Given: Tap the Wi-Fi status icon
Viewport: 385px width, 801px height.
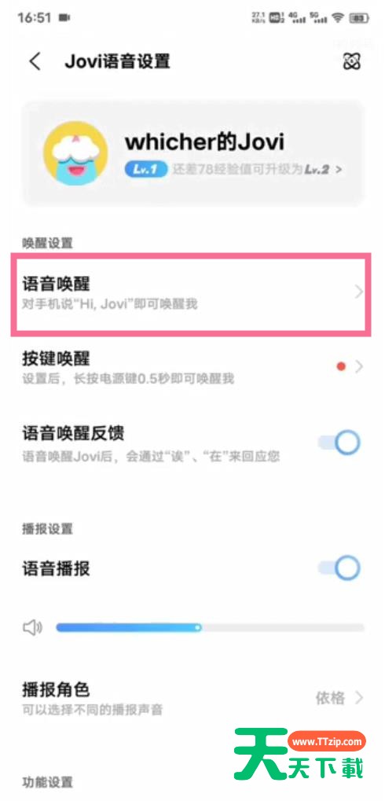Looking at the screenshot, I should (337, 18).
